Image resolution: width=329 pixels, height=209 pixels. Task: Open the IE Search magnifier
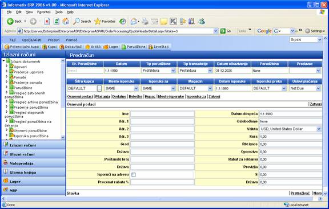(x=82, y=21)
